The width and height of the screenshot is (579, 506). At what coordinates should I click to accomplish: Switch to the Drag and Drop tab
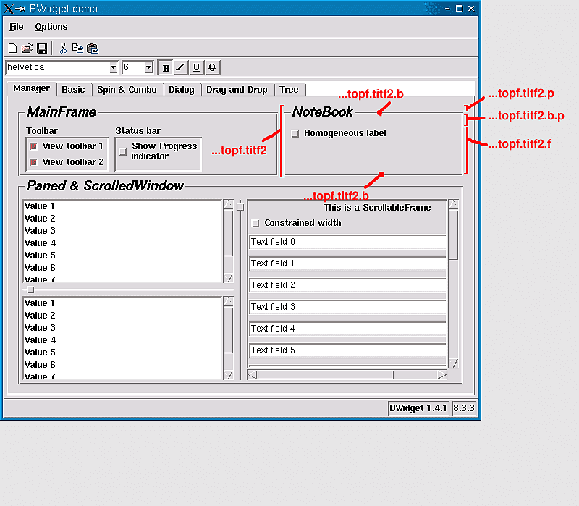[x=237, y=89]
